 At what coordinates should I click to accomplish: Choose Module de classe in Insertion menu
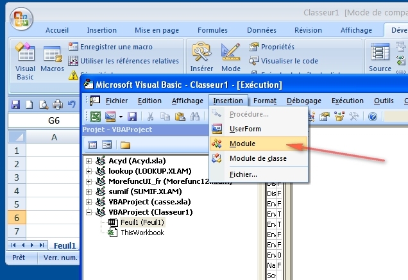tap(259, 158)
